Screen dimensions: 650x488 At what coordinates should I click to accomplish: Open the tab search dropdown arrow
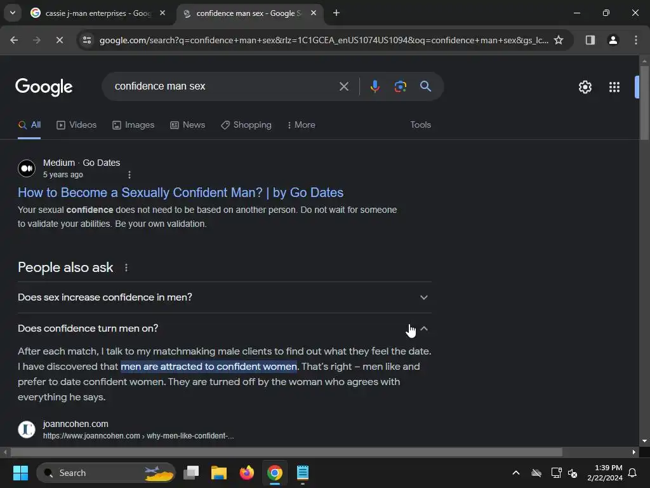[13, 13]
